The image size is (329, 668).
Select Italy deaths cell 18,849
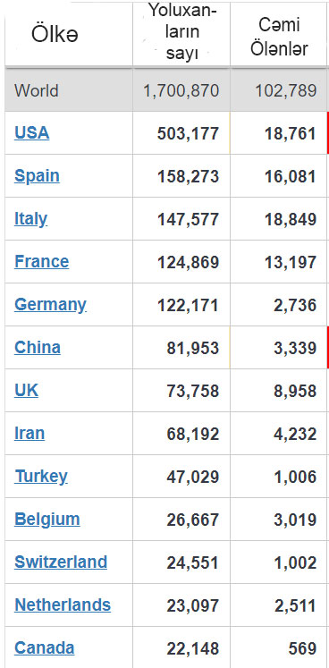(x=290, y=219)
